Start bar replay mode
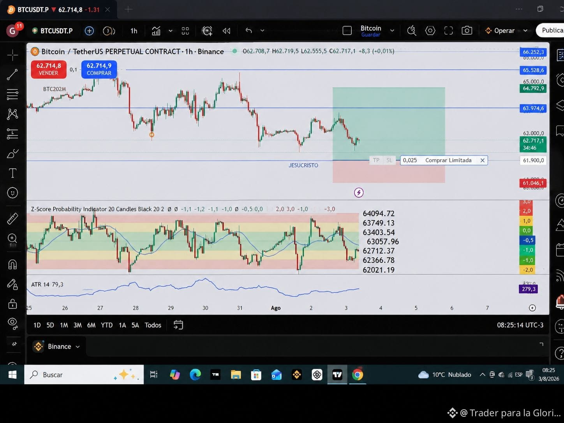 [x=226, y=31]
